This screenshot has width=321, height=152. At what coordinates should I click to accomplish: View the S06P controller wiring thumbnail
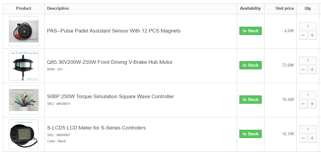[x=24, y=100]
